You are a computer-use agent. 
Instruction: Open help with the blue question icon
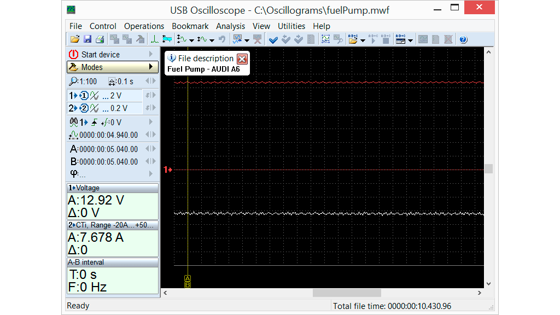[x=463, y=39]
